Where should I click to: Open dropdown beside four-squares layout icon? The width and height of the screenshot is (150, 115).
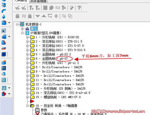point(9,88)
